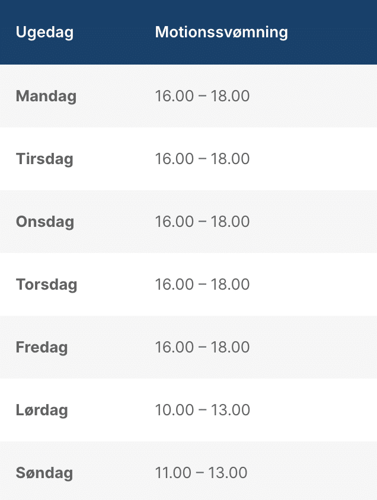Click empty area of Lørdag row

click(x=312, y=410)
